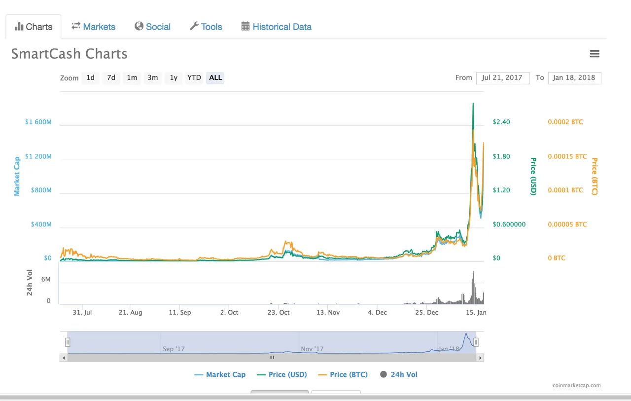
Task: Edit the From date field
Action: coord(502,77)
